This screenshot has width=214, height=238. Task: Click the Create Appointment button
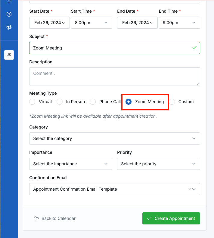pos(171,218)
